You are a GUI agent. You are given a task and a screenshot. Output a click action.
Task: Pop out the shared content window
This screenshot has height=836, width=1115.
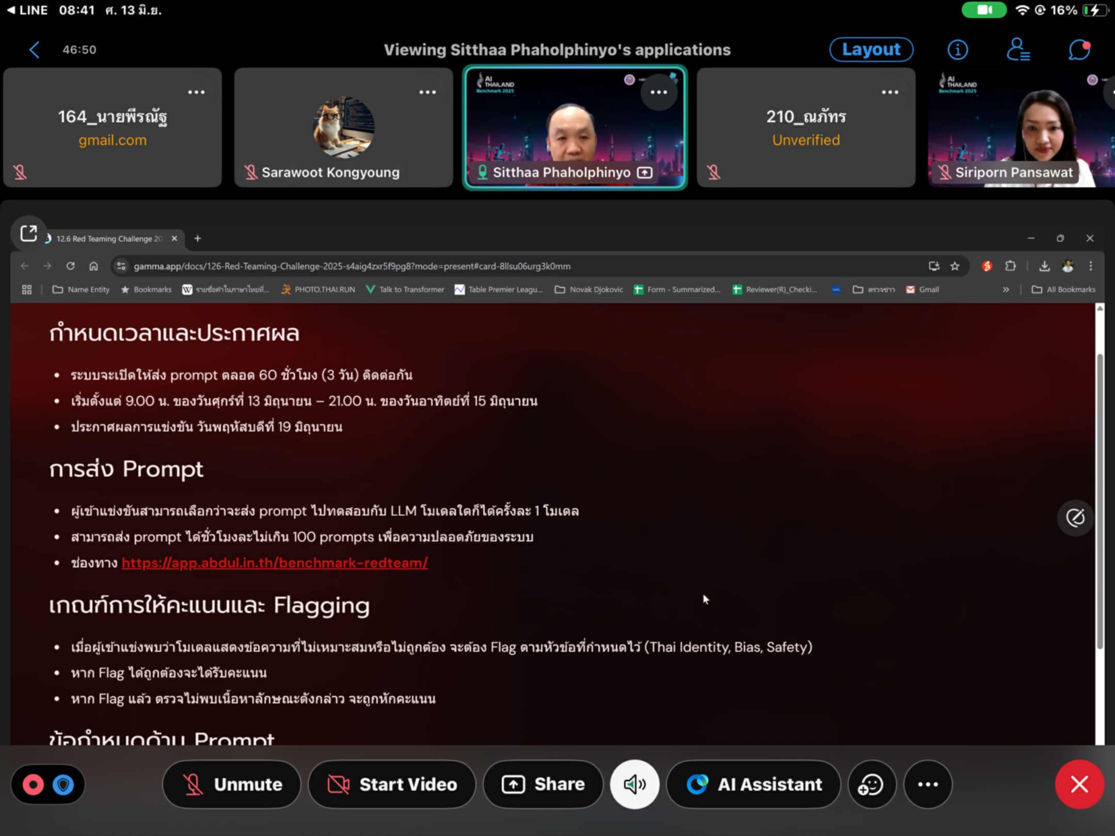click(28, 233)
